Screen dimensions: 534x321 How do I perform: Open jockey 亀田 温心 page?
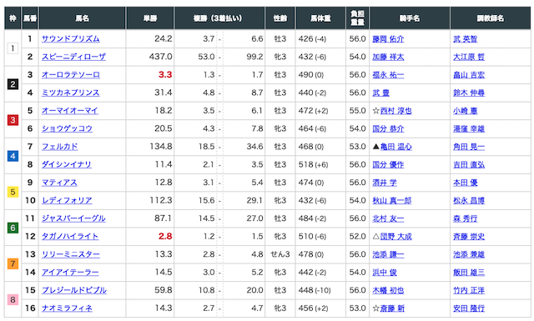(396, 147)
